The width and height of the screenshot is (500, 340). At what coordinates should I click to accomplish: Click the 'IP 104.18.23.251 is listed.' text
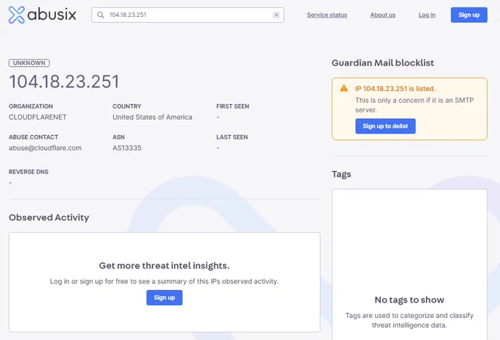point(395,89)
